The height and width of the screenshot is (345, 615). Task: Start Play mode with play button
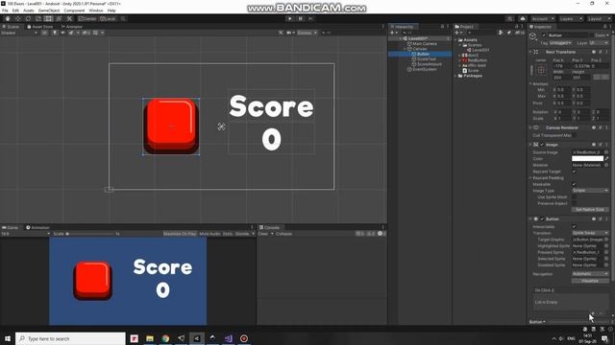[290, 19]
